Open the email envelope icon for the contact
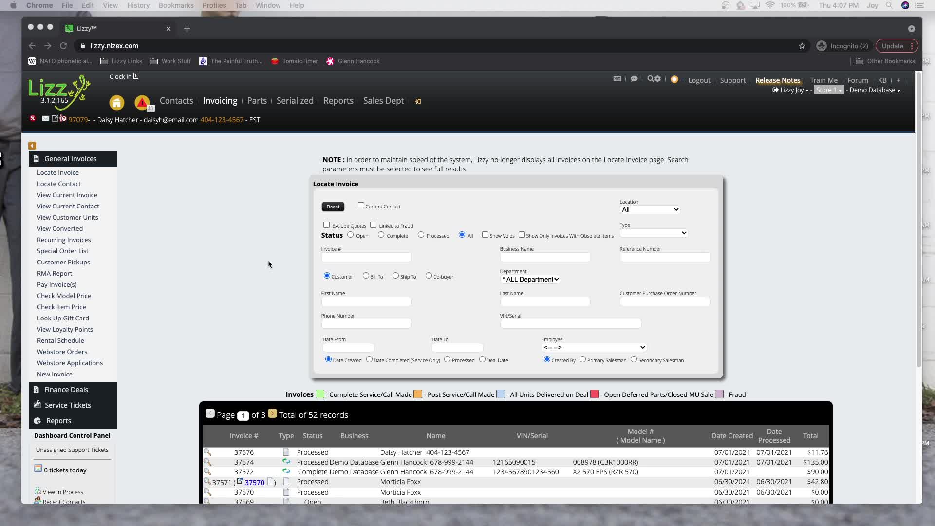This screenshot has height=526, width=935. 45,118
